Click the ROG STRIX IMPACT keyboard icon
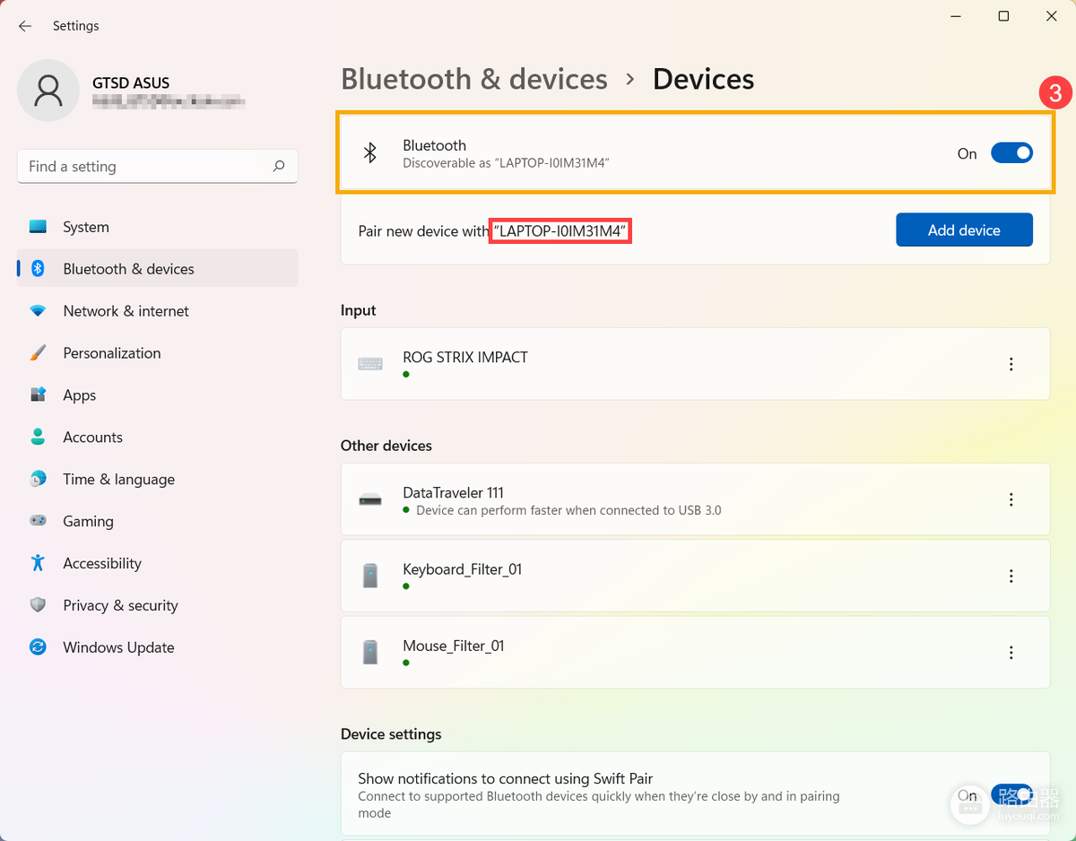The height and width of the screenshot is (841, 1076). click(x=370, y=364)
